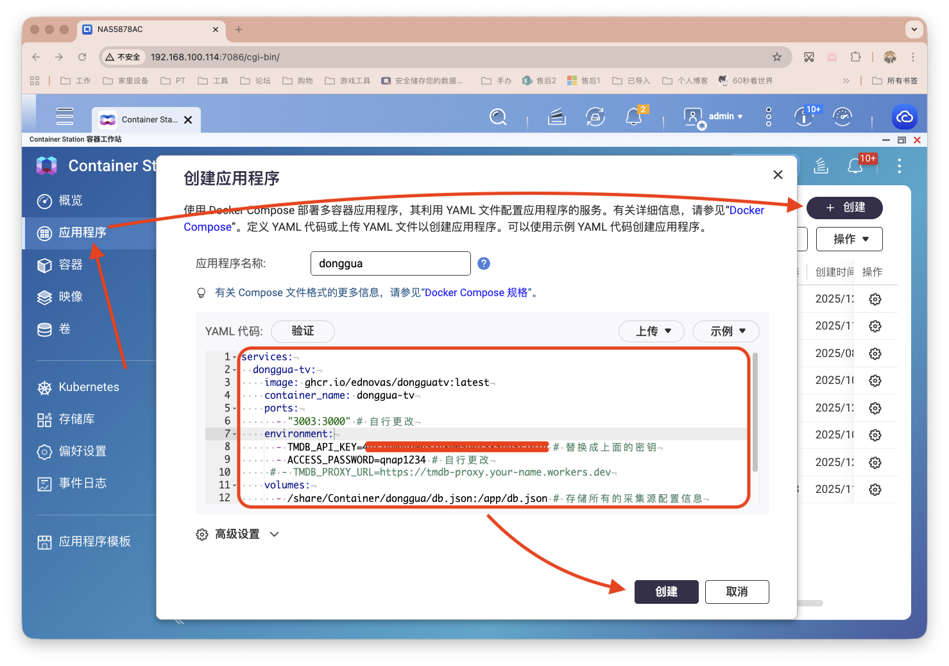Open the QTS notification bell

click(x=633, y=117)
